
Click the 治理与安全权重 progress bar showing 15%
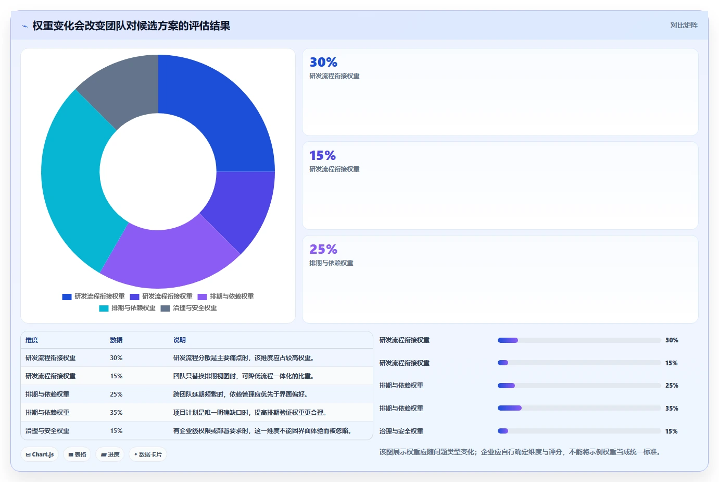click(x=579, y=431)
